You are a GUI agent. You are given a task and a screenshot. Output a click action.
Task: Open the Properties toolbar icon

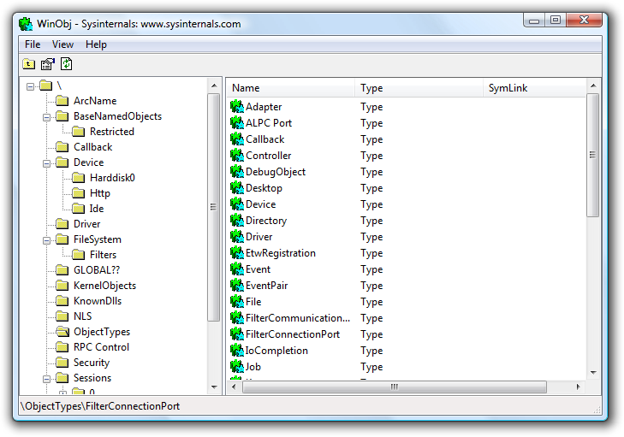[x=48, y=63]
